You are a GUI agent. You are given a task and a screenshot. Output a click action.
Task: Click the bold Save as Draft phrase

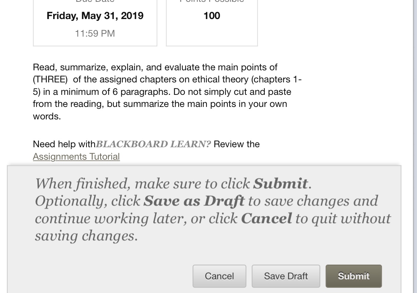[x=194, y=201]
